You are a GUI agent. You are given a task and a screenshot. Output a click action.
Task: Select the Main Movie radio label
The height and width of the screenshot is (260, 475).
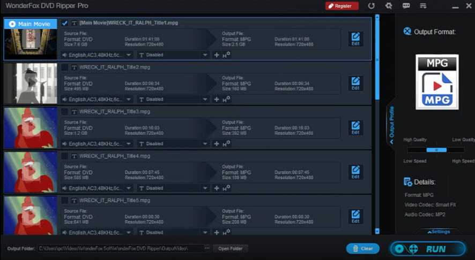31,24
